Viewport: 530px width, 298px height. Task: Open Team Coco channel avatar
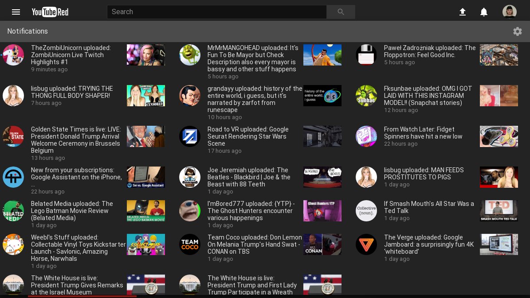pos(190,244)
